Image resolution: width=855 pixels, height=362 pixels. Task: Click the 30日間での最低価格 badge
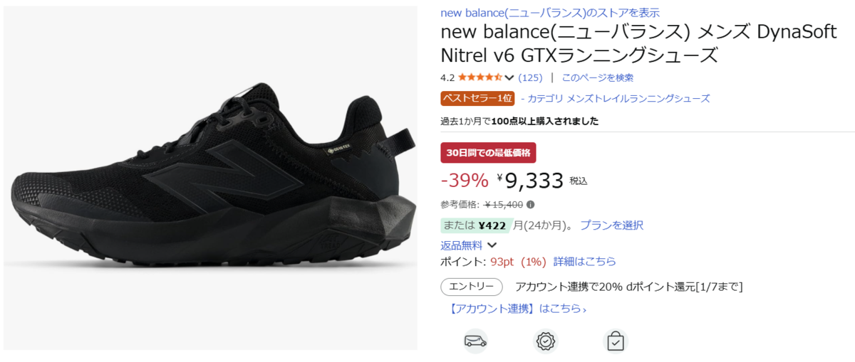tap(489, 153)
